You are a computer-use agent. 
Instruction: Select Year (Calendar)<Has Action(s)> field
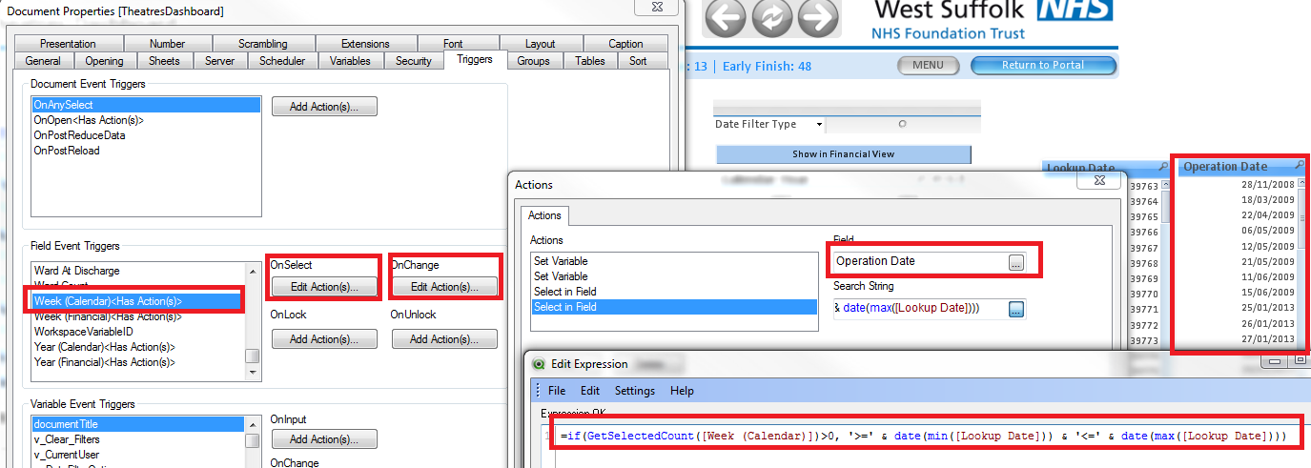click(x=137, y=347)
